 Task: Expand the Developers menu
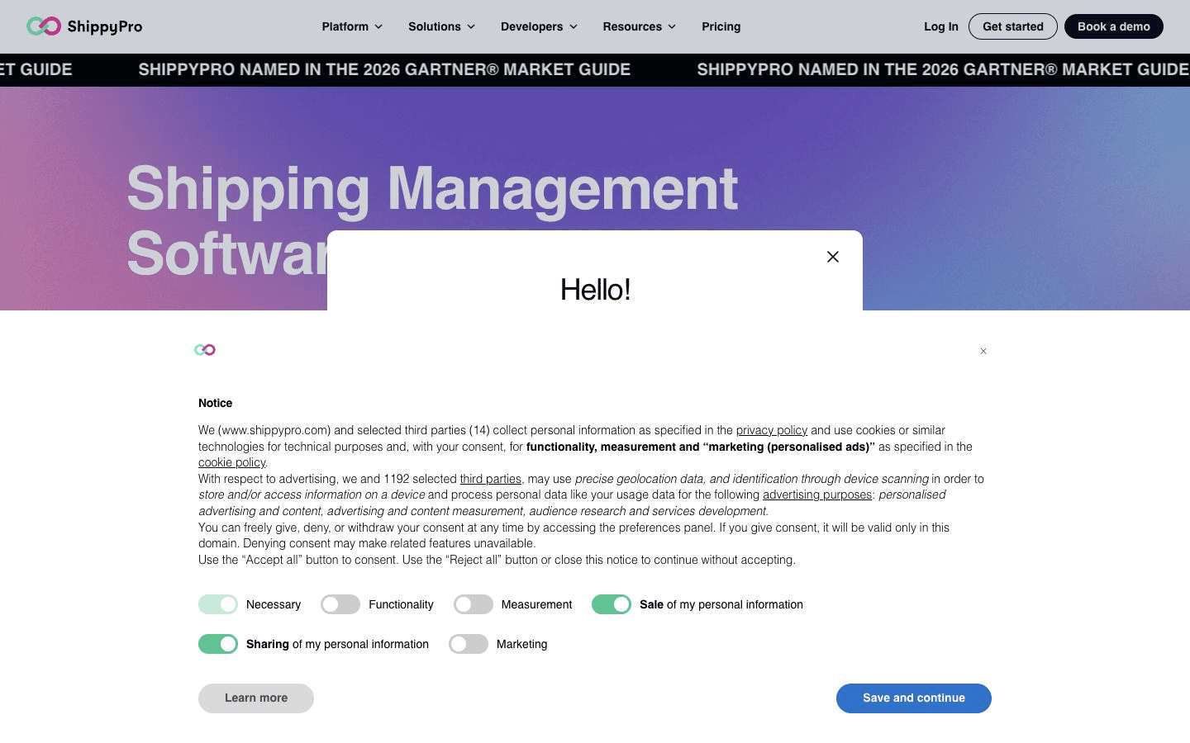point(539,26)
